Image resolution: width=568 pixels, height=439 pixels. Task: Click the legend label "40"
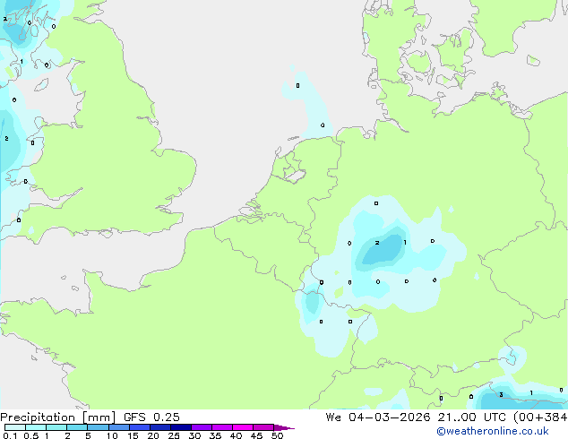(236, 435)
